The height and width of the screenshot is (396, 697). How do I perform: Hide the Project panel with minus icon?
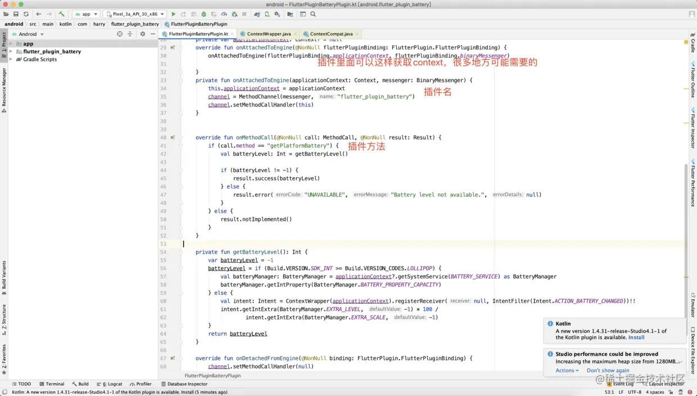click(x=152, y=34)
